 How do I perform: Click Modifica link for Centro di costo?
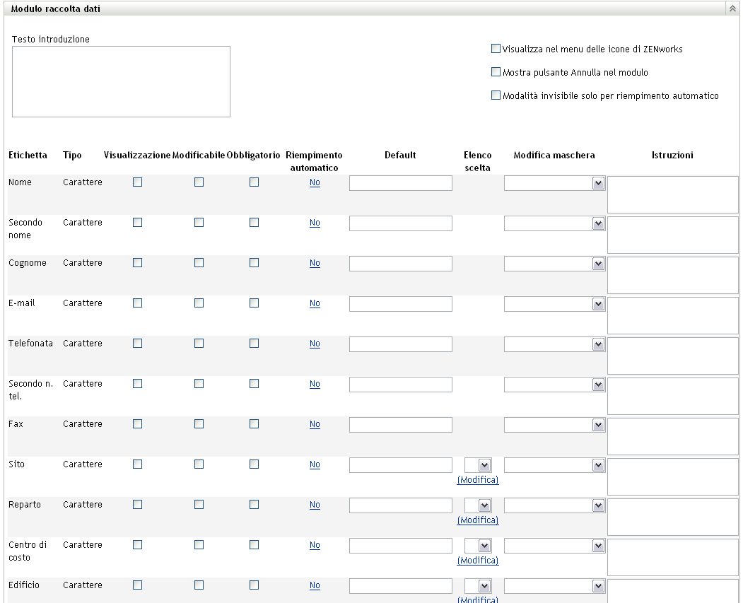point(478,561)
